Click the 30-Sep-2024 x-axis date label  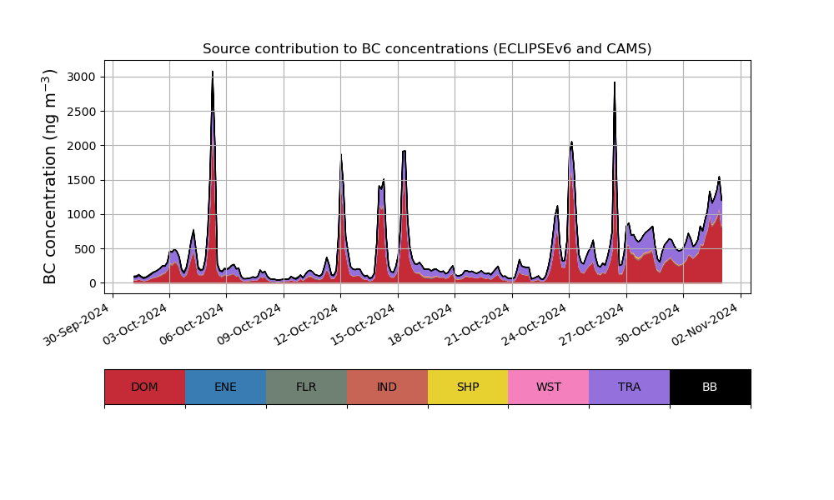tap(77, 325)
